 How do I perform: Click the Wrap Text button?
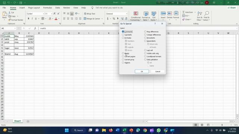[x=90, y=14]
